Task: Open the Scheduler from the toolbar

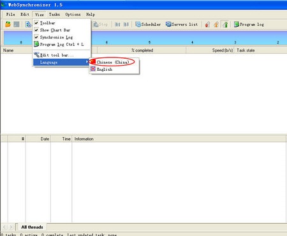Action: (148, 24)
